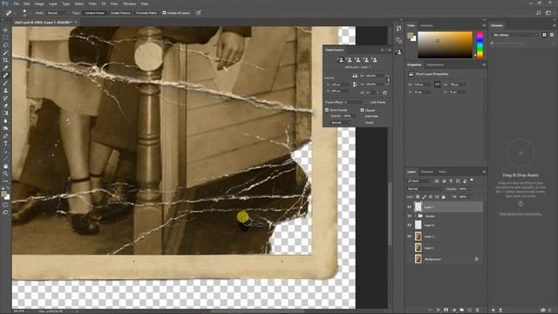Toggle Auto Hide checkbox
Image resolution: width=558 pixels, height=314 pixels.
pyautogui.click(x=363, y=116)
